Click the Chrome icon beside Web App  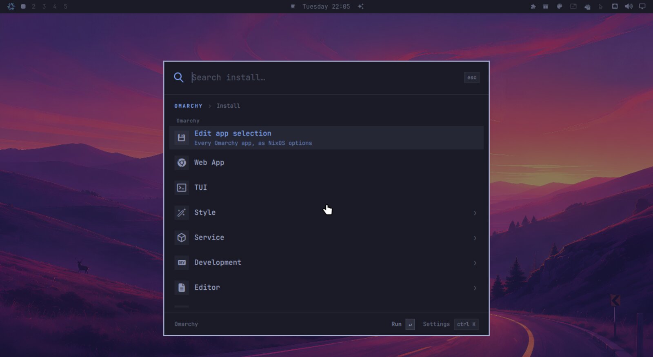click(182, 163)
